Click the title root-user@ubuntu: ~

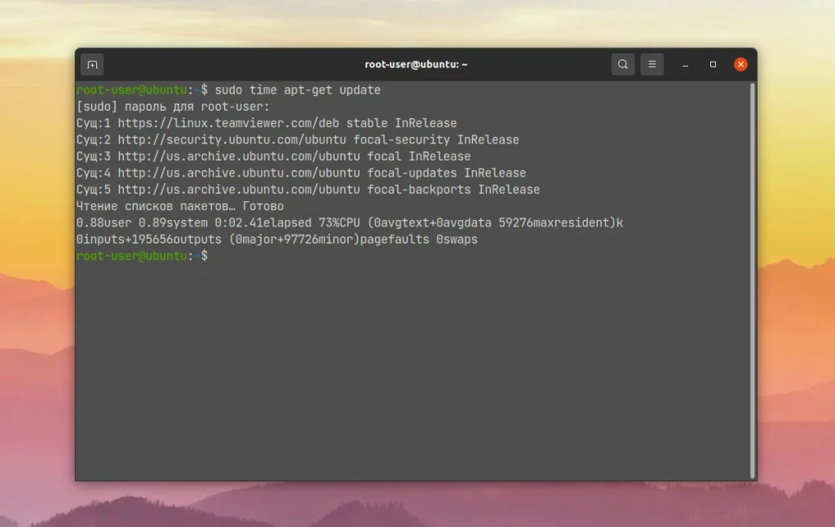click(x=417, y=64)
